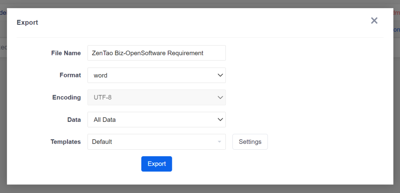400x193 pixels.
Task: Click the chevron arrow in Encoding selector
Action: click(220, 98)
